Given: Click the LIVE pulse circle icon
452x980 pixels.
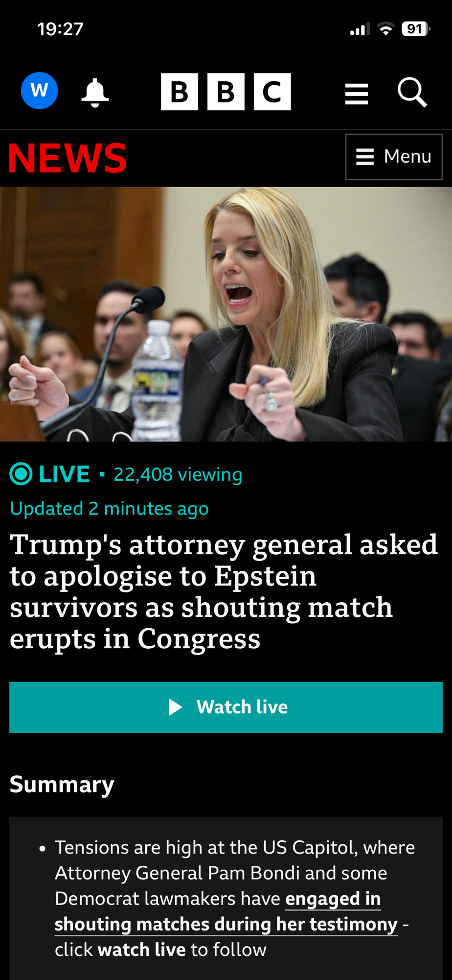Looking at the screenshot, I should coord(21,474).
